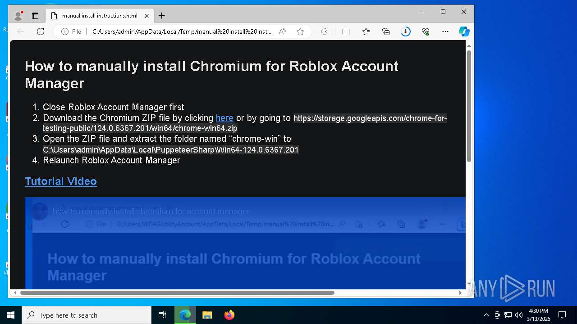Switch to Microsoft Edge on taskbar

(185, 315)
